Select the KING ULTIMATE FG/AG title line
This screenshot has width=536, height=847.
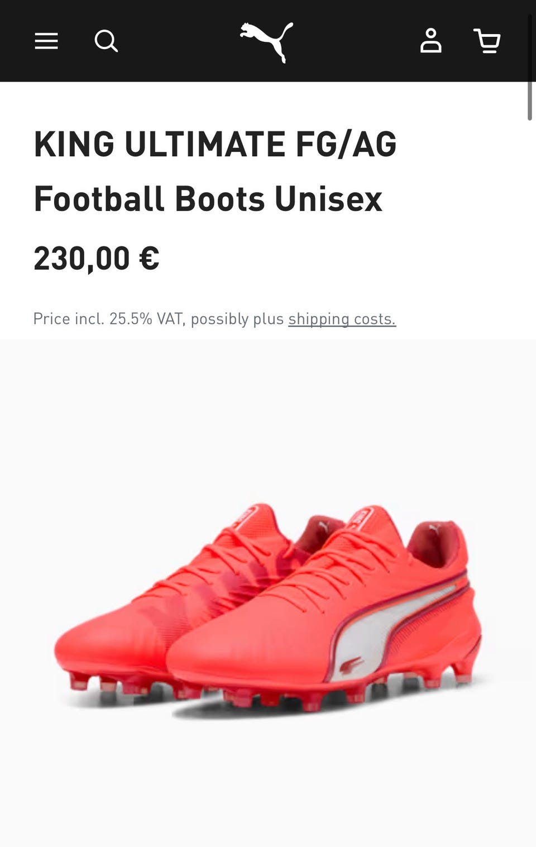pos(215,144)
